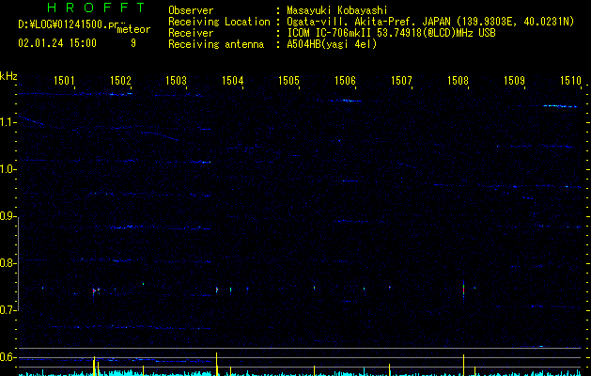
Task: Click the 0.9 frequency axis label
Action: (8, 216)
